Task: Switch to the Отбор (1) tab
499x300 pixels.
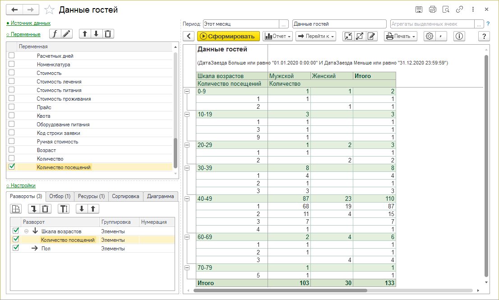Action: [x=60, y=196]
